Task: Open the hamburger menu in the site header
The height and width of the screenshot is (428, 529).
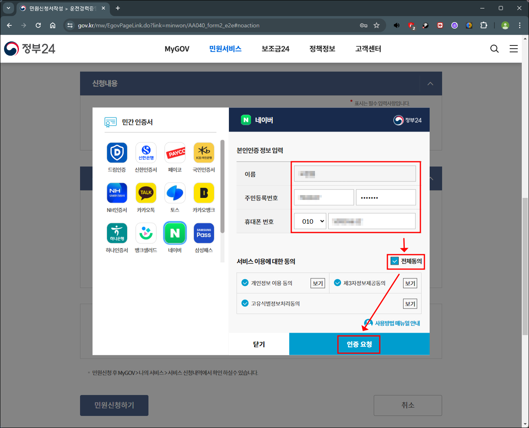Action: [514, 49]
